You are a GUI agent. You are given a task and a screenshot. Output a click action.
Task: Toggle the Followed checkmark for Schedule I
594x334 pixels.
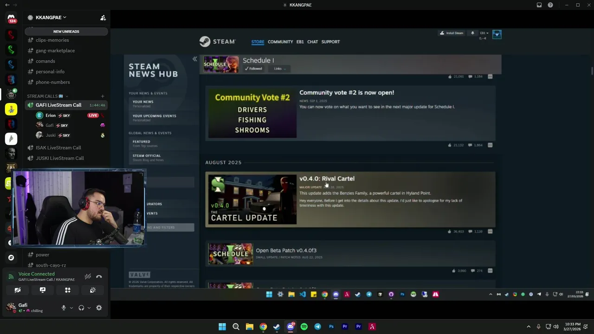tap(254, 69)
